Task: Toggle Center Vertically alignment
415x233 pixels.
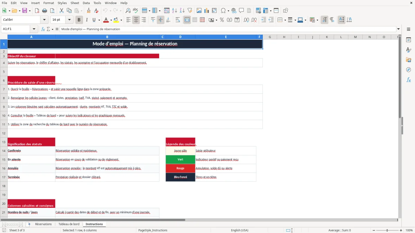Action: [160, 20]
